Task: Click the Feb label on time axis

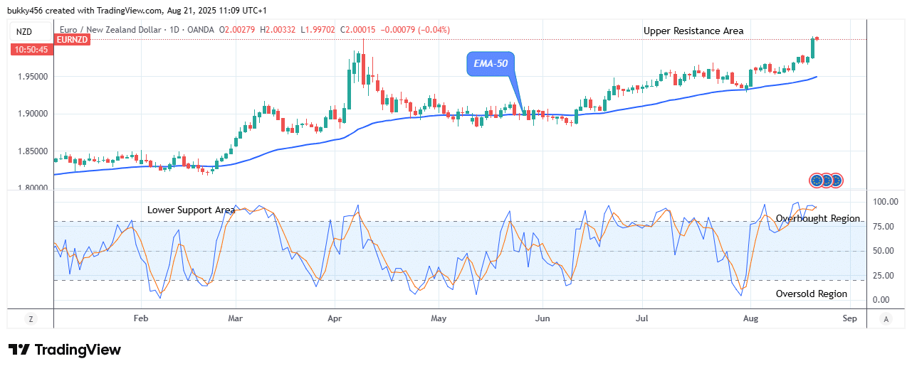Action: 141,319
